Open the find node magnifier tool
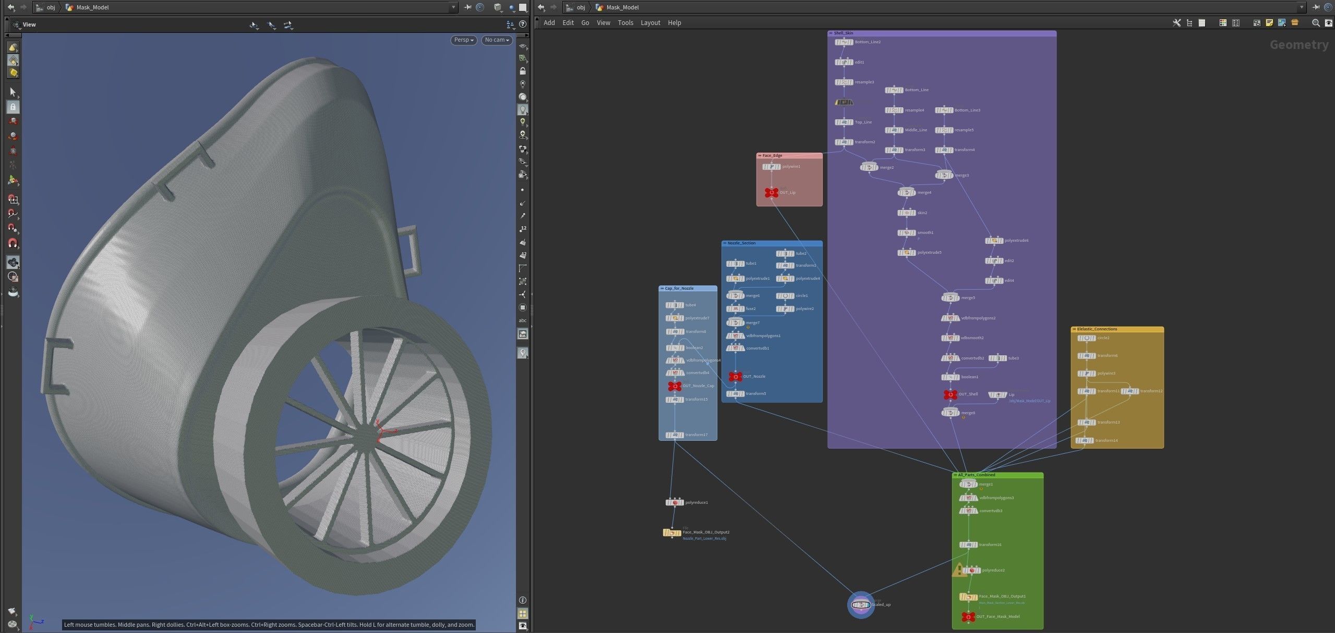This screenshot has width=1335, height=633. click(1316, 23)
